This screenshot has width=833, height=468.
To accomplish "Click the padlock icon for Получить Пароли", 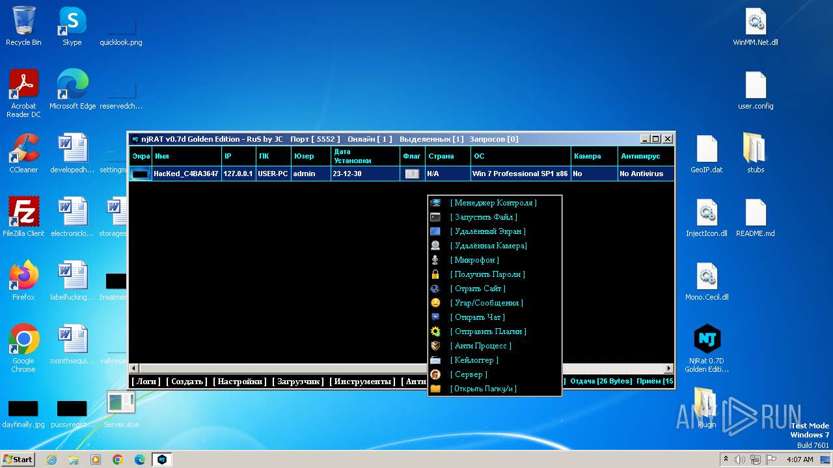I will click(435, 274).
